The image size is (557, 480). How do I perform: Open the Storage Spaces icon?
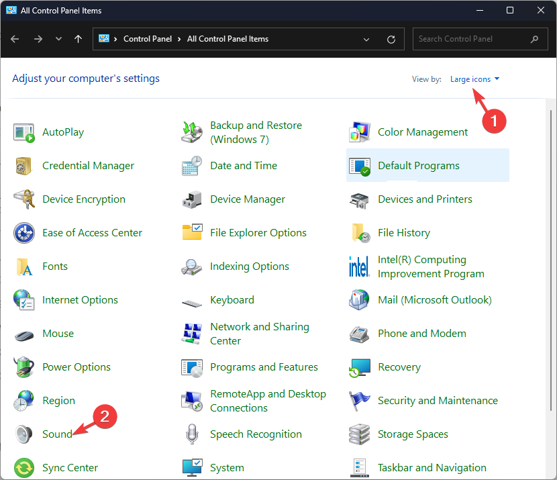(360, 434)
